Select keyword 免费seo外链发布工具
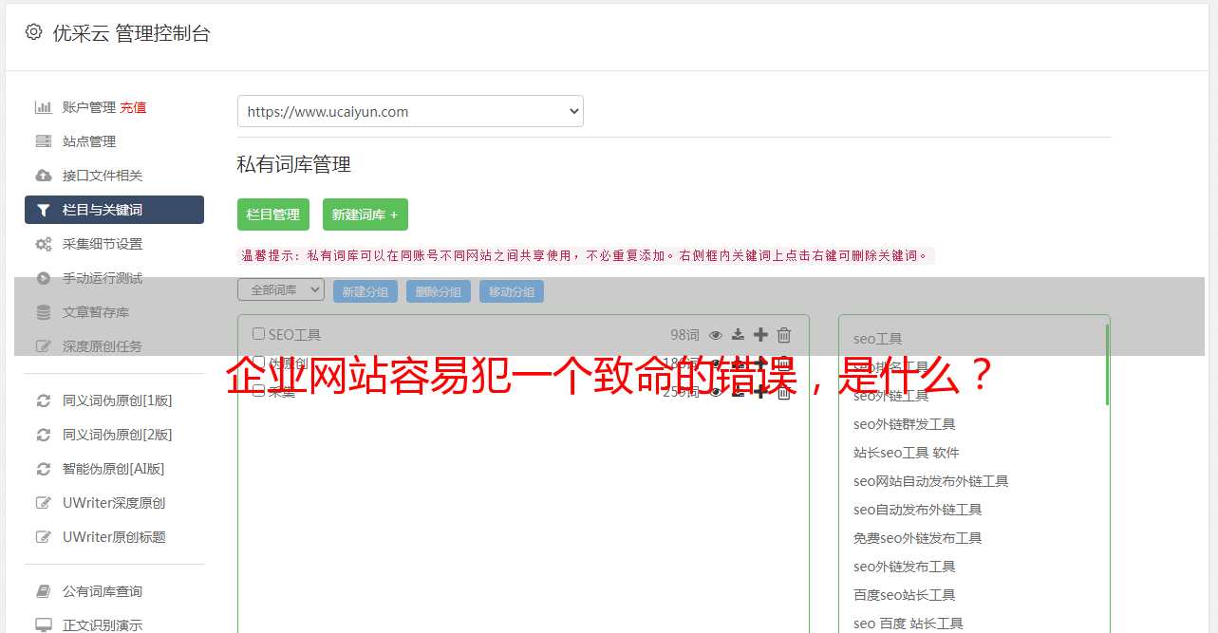 point(918,538)
